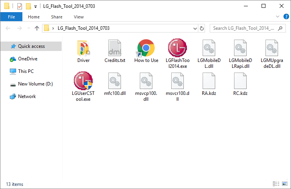This screenshot has height=189, width=291.
Task: Click the LGMUpgradeDL.dll file
Action: coord(272,48)
